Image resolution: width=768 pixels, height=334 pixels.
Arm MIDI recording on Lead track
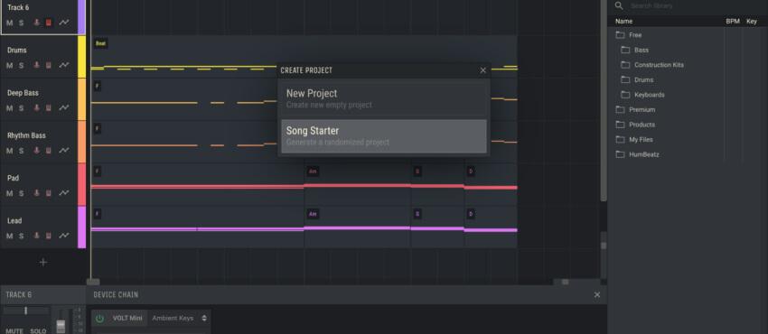pos(49,236)
